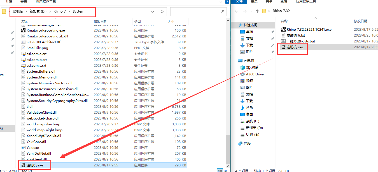
Task: Expand the chevron after 此电脑 in breadcrumb
Action: coord(26,11)
